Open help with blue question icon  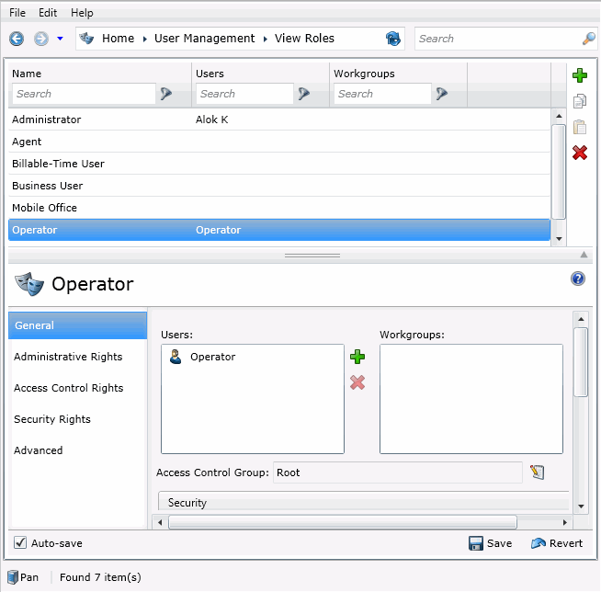pyautogui.click(x=578, y=279)
